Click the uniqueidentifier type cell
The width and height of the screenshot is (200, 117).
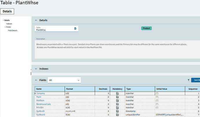click(x=140, y=115)
